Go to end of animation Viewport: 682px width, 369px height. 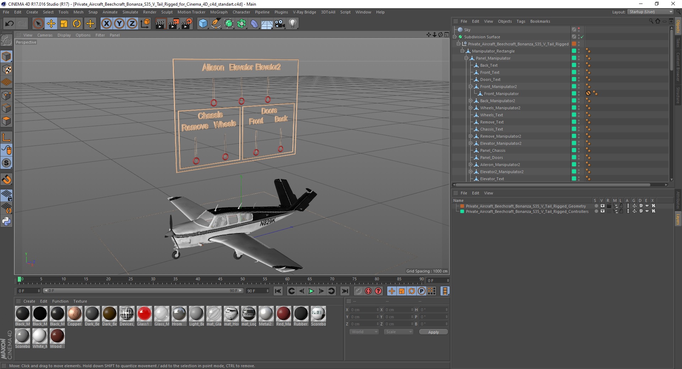[x=345, y=291]
